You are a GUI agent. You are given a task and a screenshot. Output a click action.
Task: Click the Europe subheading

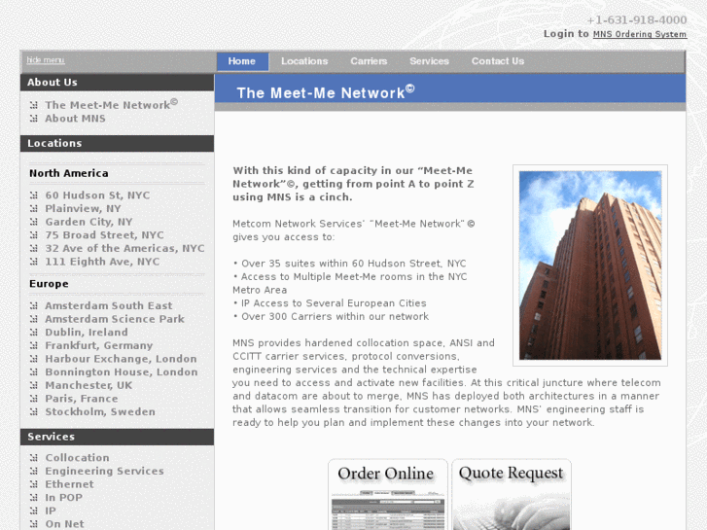pos(50,284)
